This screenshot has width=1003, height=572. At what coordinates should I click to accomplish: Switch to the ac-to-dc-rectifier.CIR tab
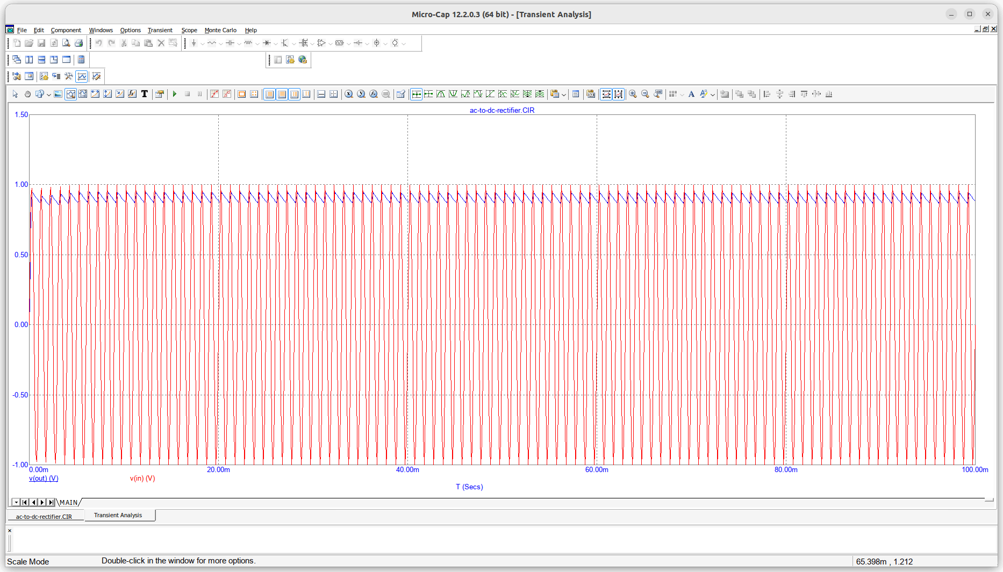pos(44,517)
